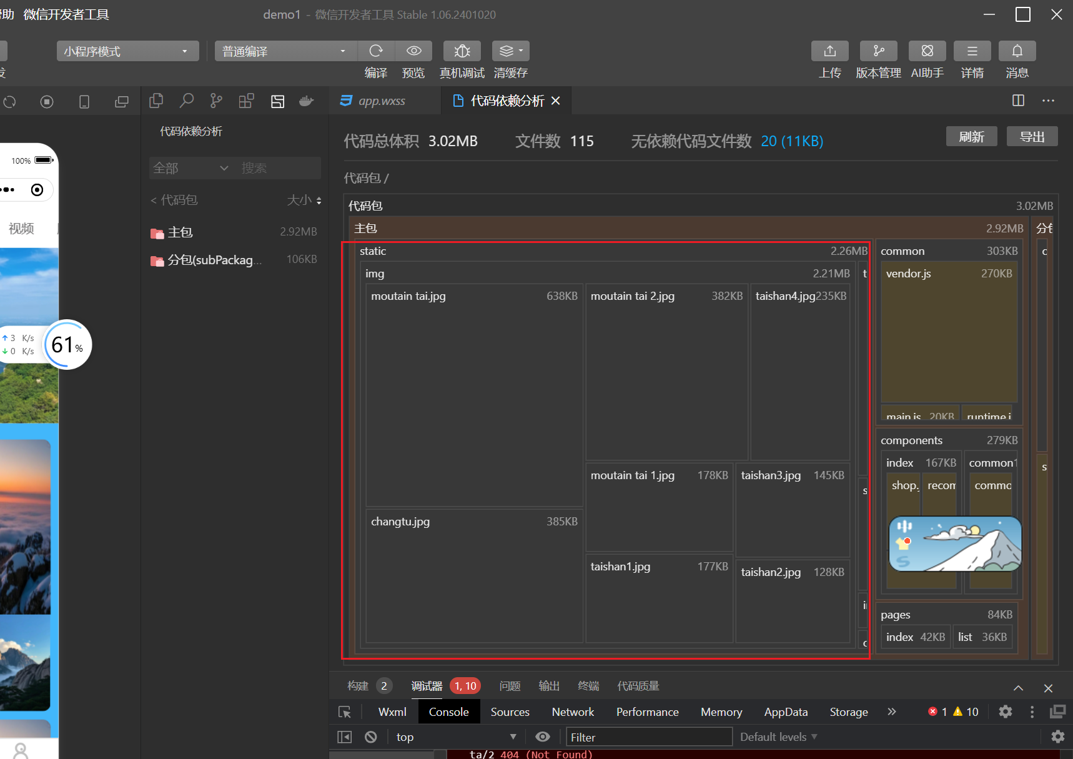Open the search magnifier icon
1073x759 pixels.
(186, 101)
